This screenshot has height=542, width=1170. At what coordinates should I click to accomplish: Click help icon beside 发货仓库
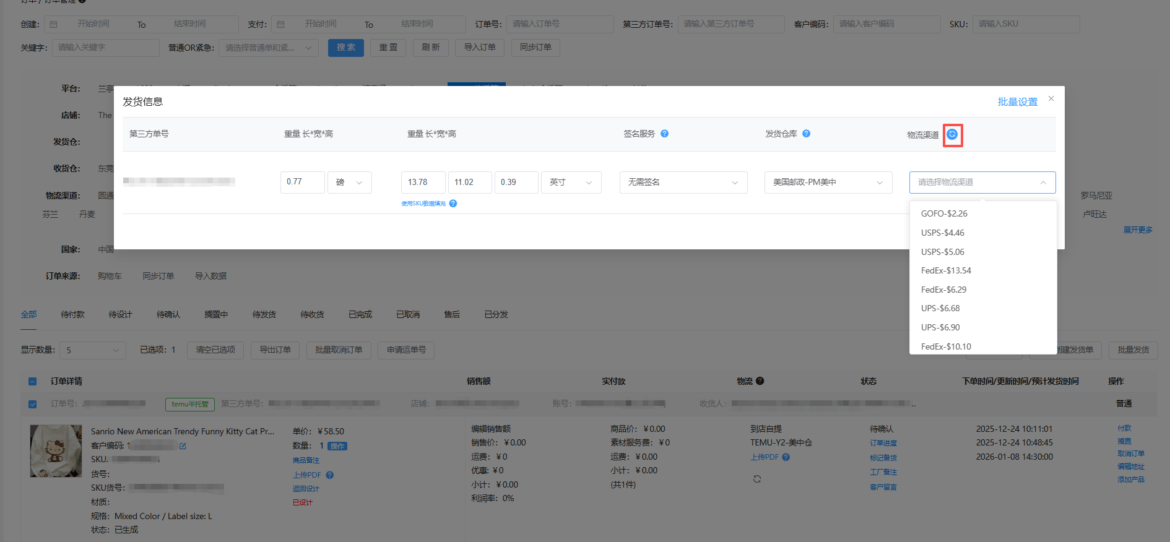pos(806,134)
